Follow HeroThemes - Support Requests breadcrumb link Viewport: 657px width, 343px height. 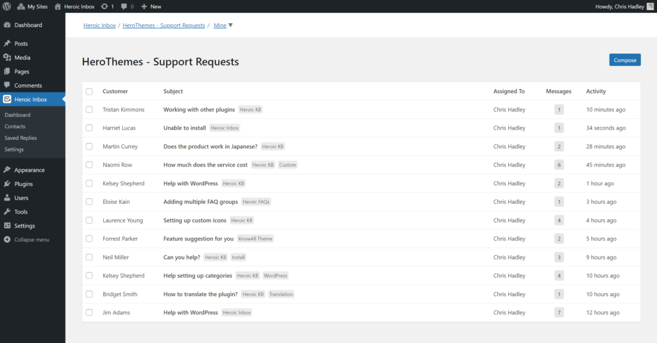click(164, 25)
